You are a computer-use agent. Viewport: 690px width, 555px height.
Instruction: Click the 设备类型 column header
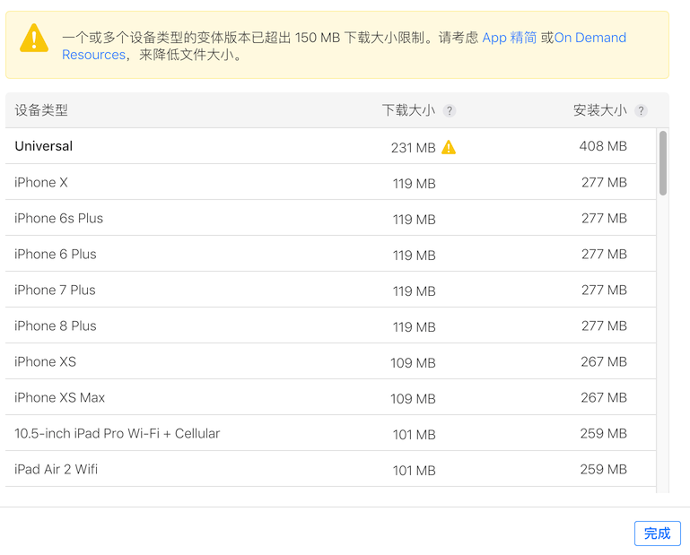41,110
